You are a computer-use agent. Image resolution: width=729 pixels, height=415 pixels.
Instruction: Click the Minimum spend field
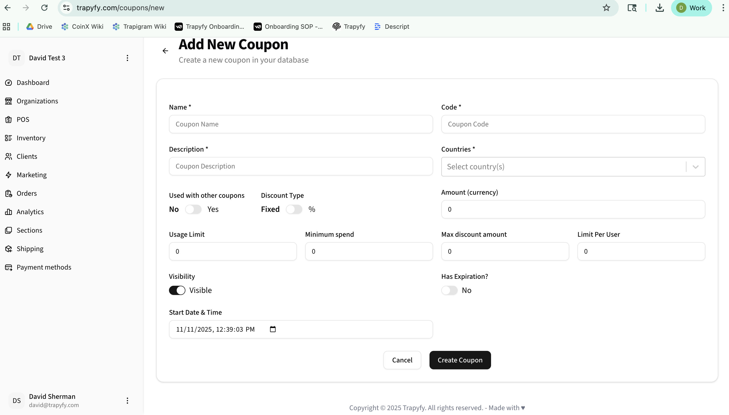[369, 251]
